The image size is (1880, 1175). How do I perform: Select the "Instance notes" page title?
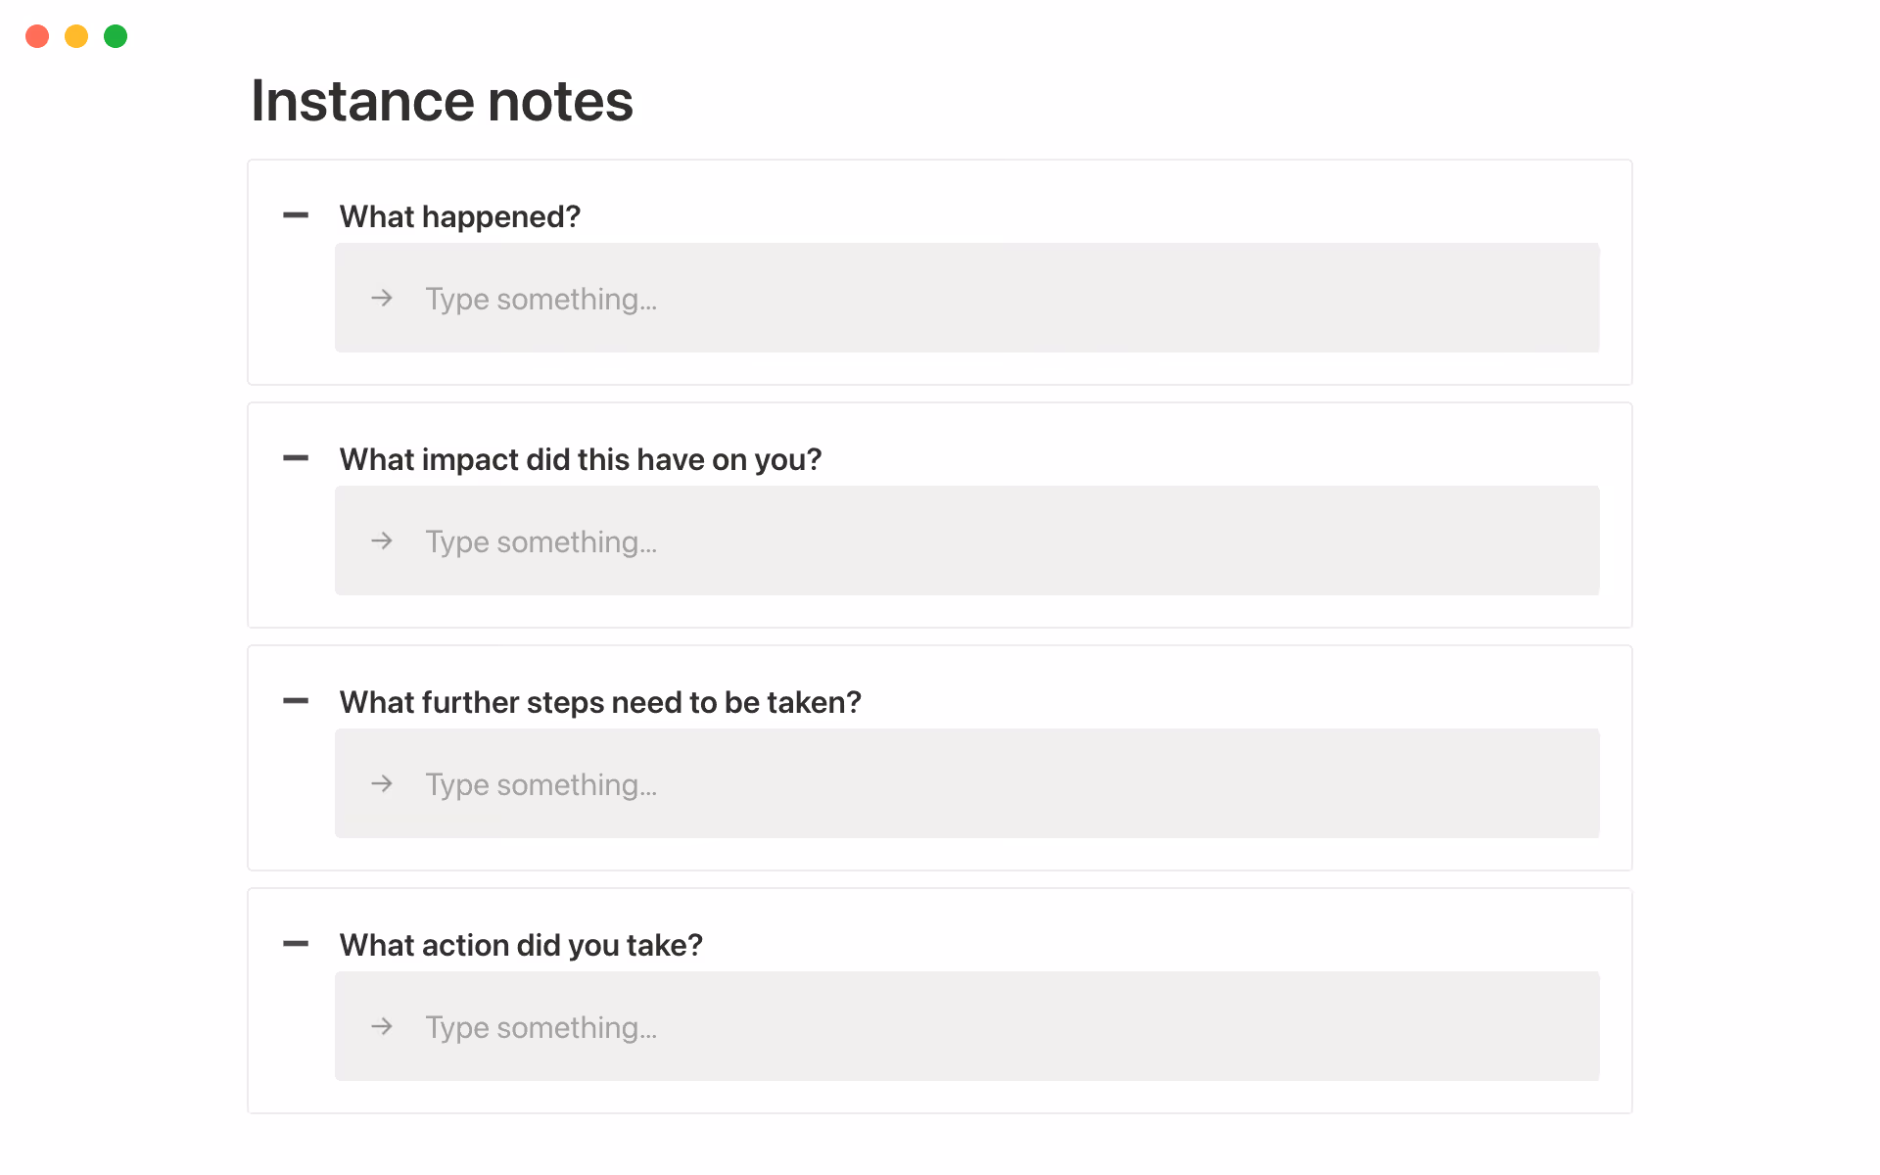click(x=442, y=101)
